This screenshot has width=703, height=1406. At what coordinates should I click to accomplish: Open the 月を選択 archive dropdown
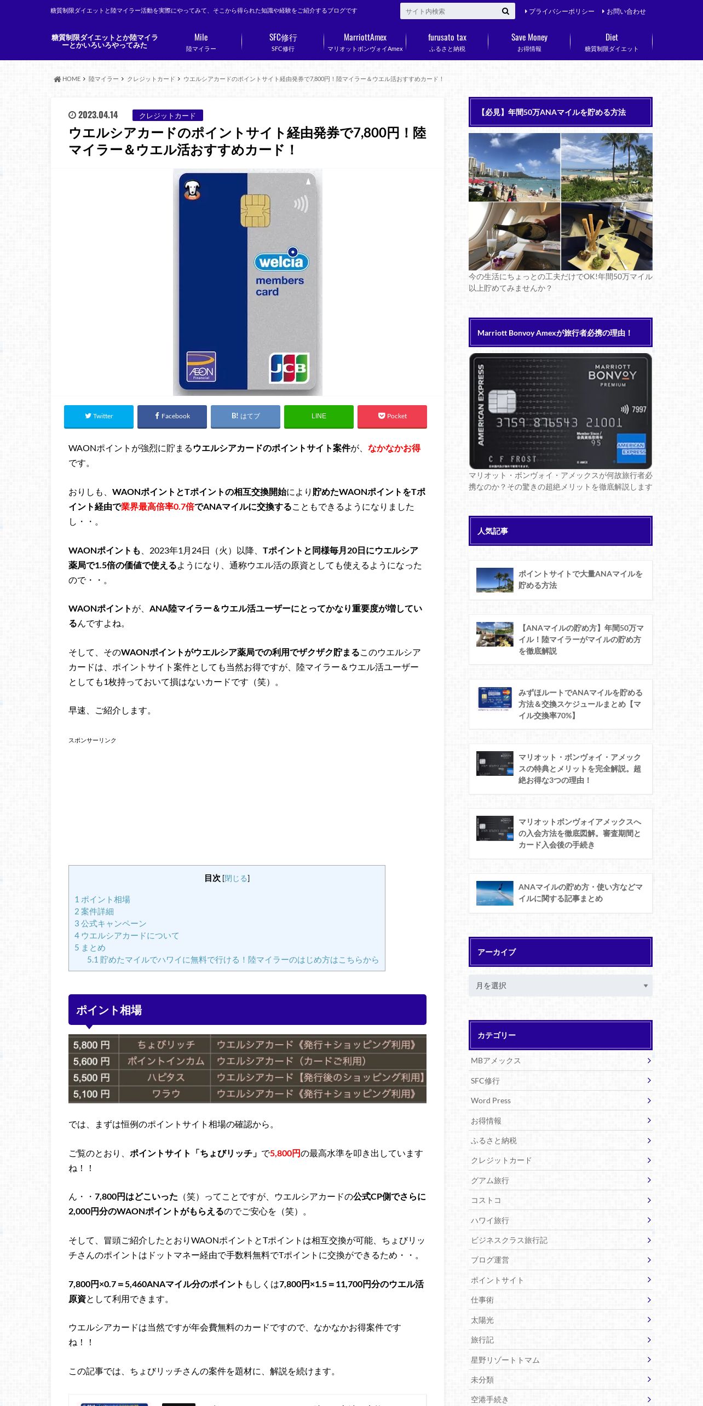(561, 986)
